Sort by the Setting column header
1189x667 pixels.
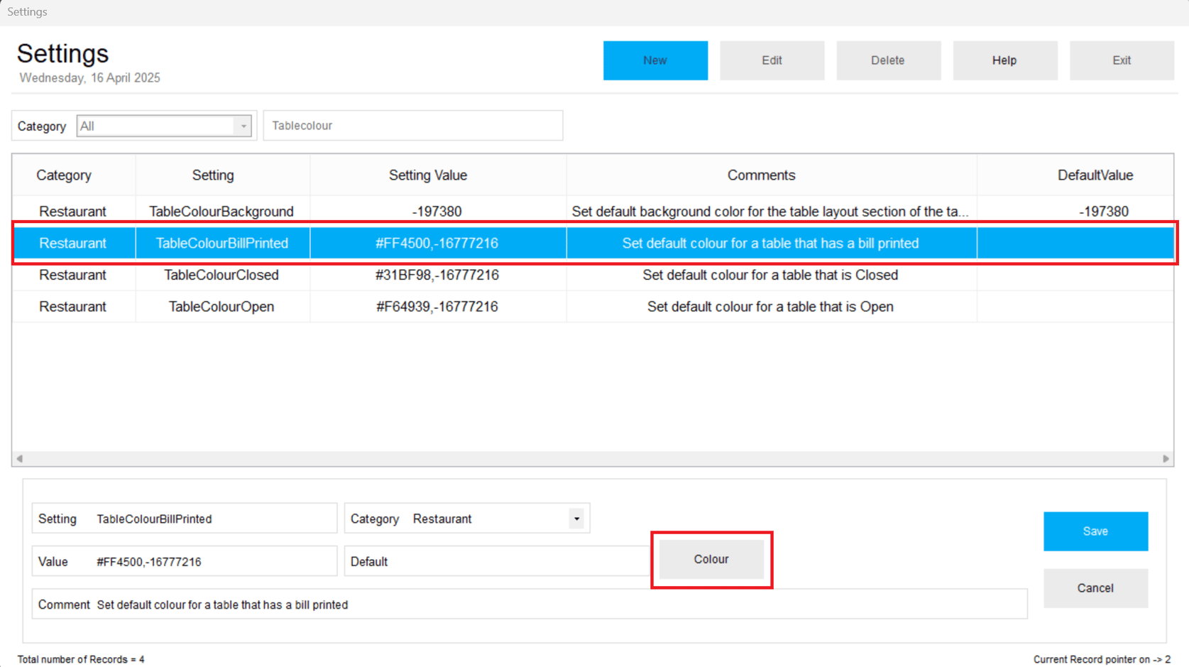(x=213, y=175)
